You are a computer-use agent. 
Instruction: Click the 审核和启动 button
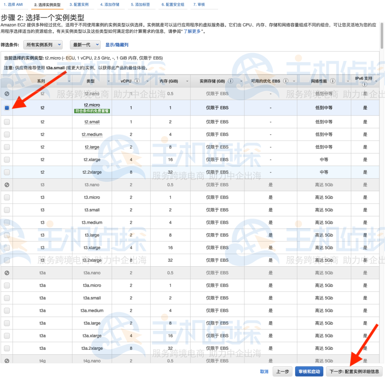(309, 371)
